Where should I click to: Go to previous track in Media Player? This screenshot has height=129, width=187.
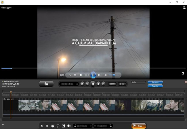(87, 75)
